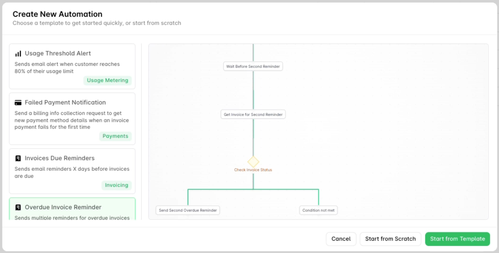Click the Cancel button
The width and height of the screenshot is (499, 253).
click(341, 239)
